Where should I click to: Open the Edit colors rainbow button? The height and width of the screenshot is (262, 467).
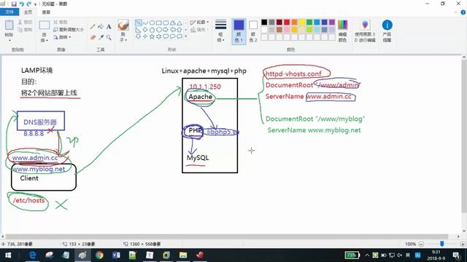(343, 31)
